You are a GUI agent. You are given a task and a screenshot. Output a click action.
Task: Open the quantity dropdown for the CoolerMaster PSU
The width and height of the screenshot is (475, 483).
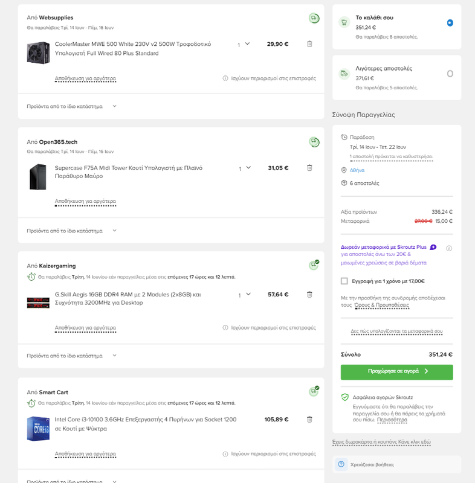pyautogui.click(x=244, y=44)
